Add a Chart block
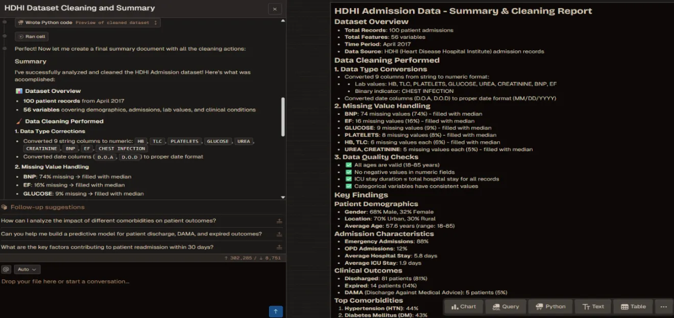 [463, 306]
